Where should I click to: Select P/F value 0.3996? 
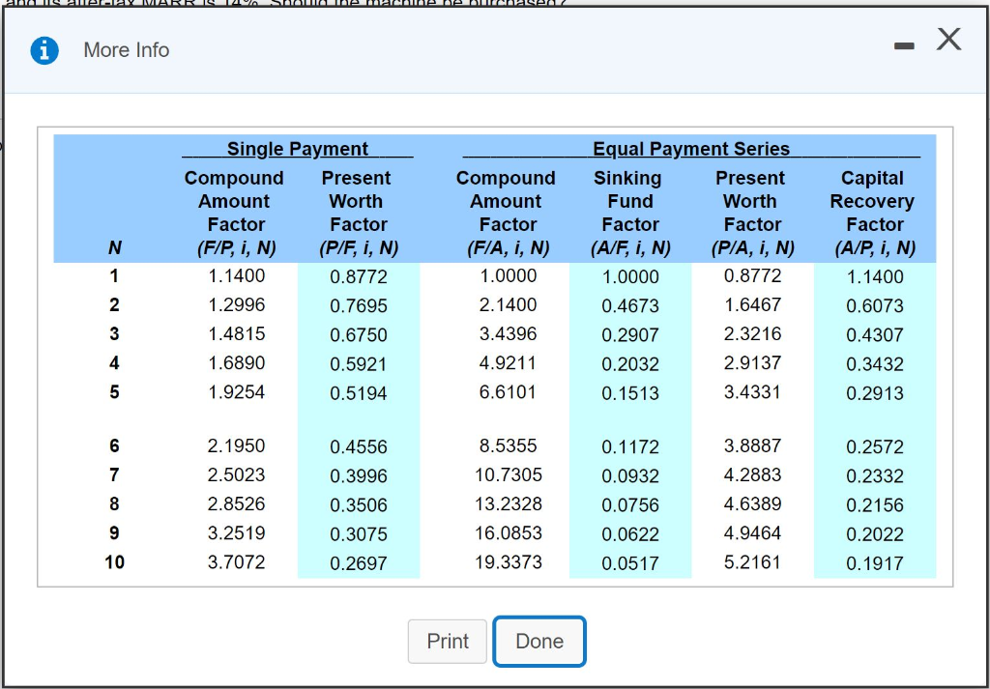click(x=359, y=475)
